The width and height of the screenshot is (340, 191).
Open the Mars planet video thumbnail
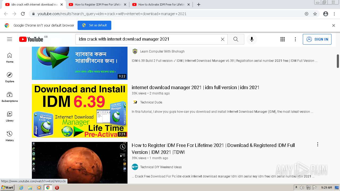pos(80,163)
